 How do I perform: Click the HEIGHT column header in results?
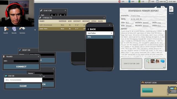(x=77, y=21)
